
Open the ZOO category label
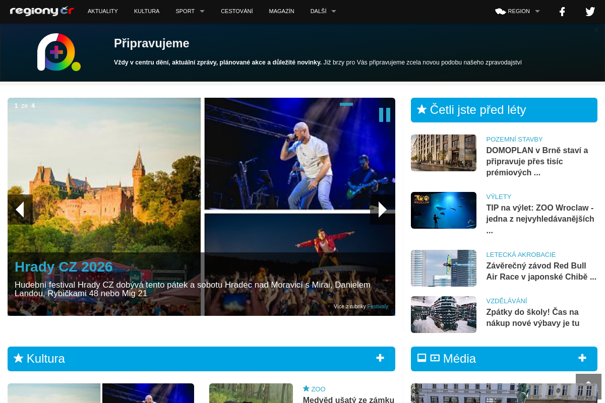point(318,389)
